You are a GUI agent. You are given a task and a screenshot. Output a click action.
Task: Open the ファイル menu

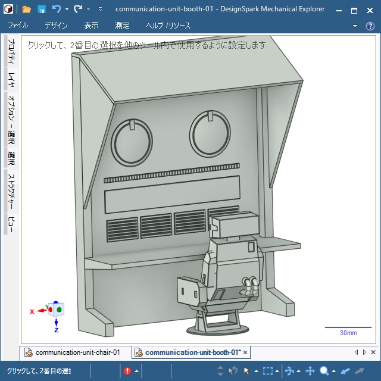point(18,25)
